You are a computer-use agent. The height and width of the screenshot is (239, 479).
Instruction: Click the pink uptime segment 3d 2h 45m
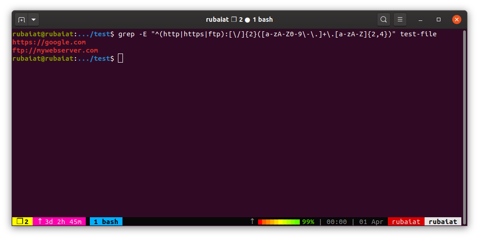(59, 222)
